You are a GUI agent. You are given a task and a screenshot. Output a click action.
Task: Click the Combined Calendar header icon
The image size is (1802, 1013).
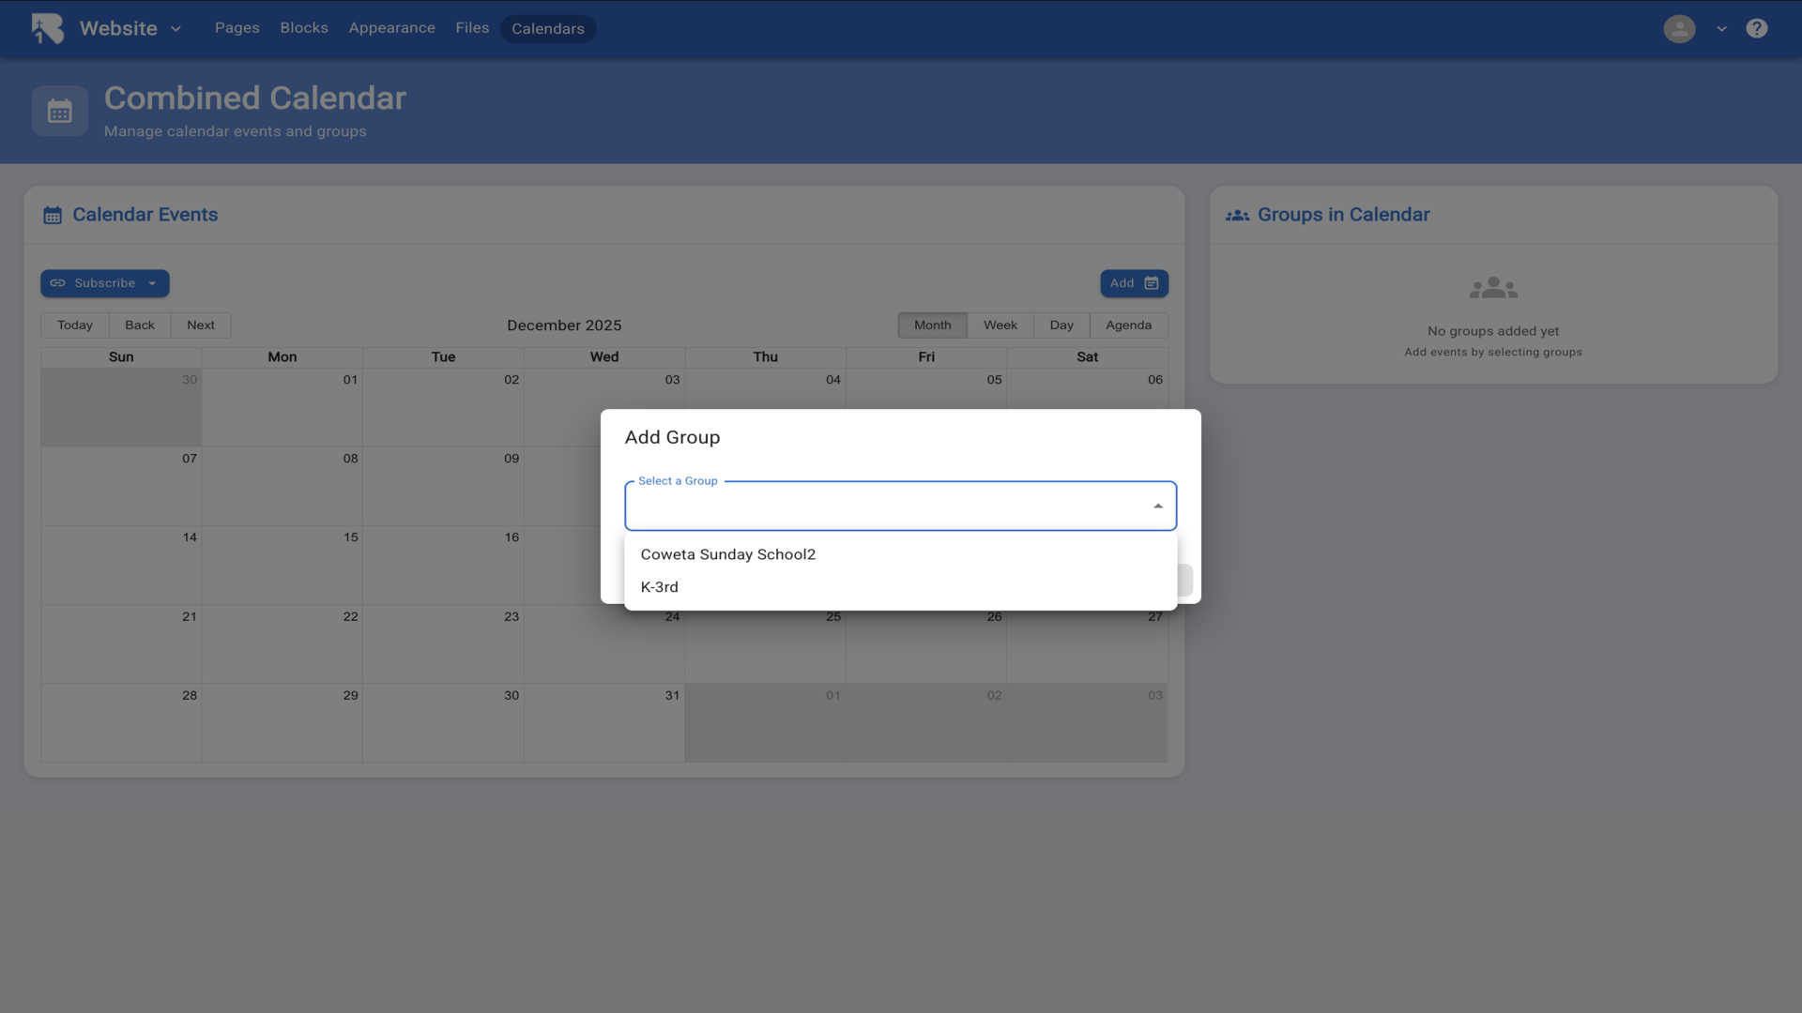(59, 112)
